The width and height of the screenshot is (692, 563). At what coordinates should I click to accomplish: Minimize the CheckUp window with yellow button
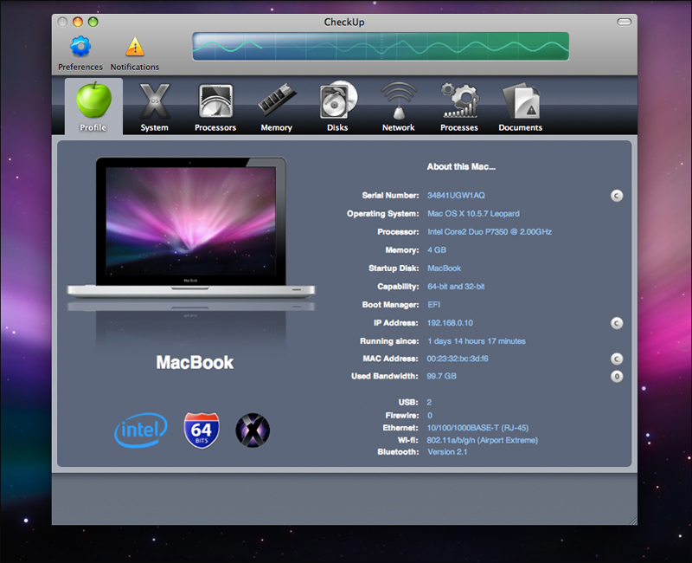click(78, 22)
